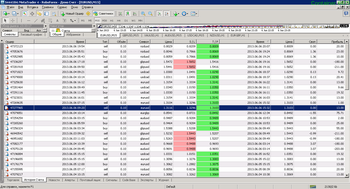The image size is (350, 189).
Task: Sort by the Время column with arrow
Action: tap(245, 41)
